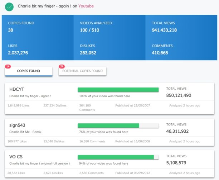The image size is (219, 180).
Task: Click the Dislikes 263,052 summary tile
Action: [109, 49]
